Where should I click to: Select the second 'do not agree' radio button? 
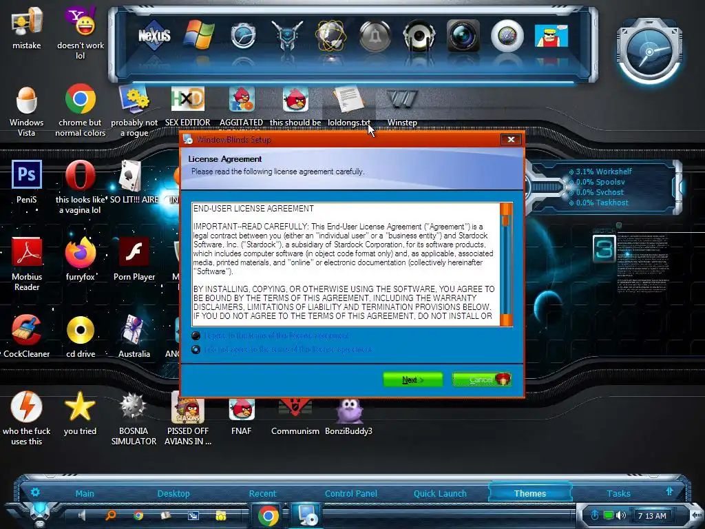196,349
